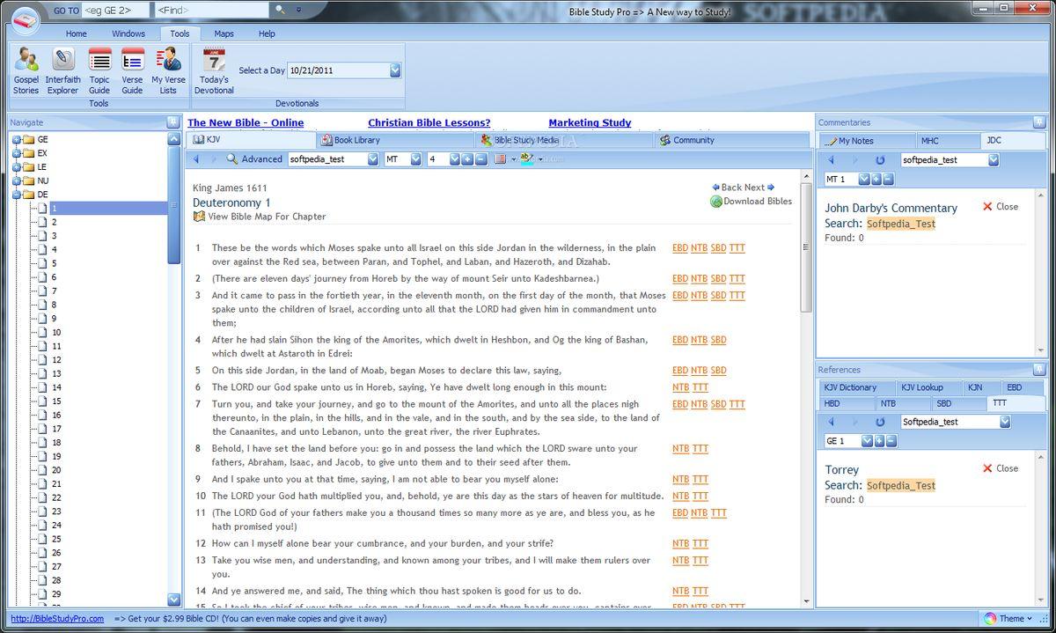Click the Next chapter link
This screenshot has width=1056, height=633.
click(x=759, y=188)
